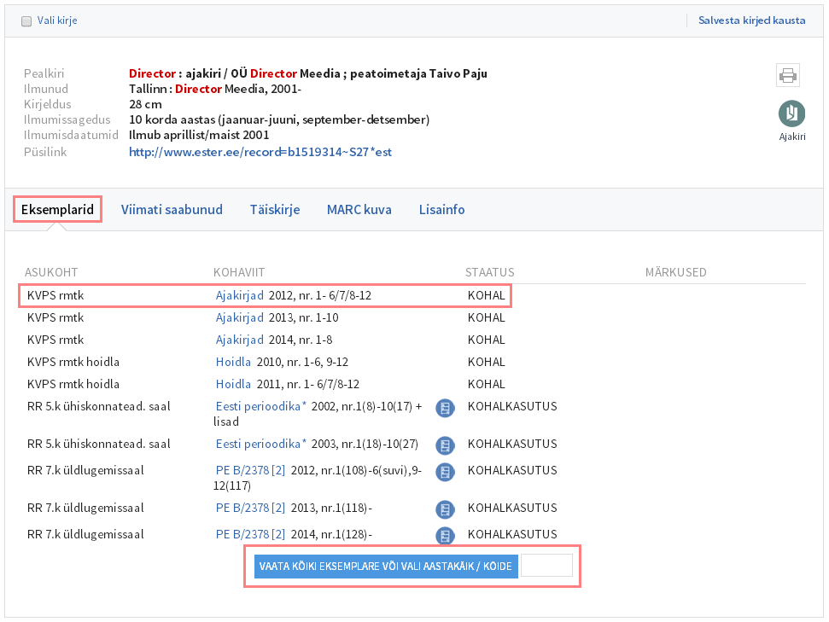Click frequency text '10 korda aastas'
Image resolution: width=829 pixels, height=622 pixels.
(279, 119)
